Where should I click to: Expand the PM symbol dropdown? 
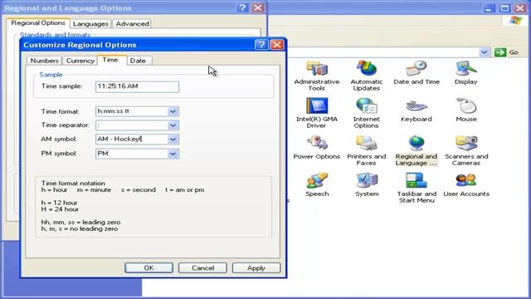173,154
